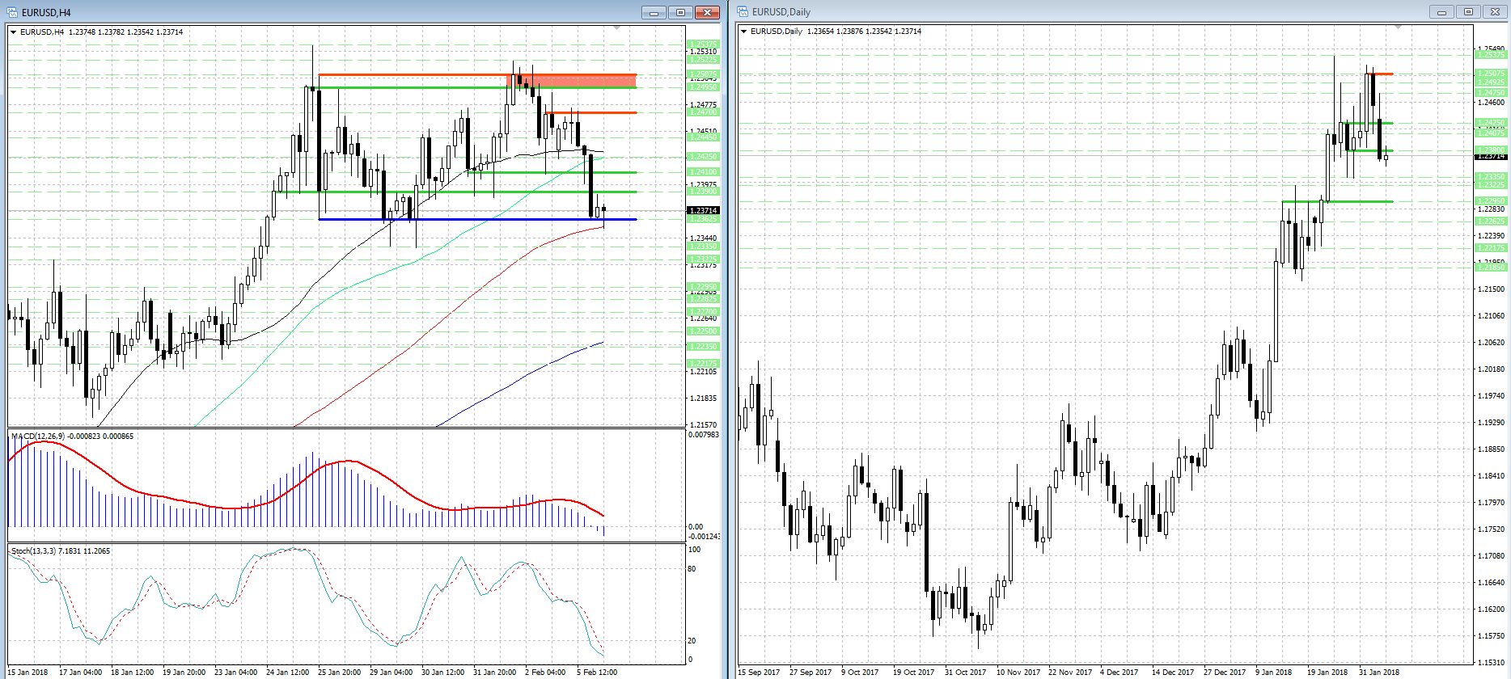Viewport: 1511px width, 679px height.
Task: Click the 1.25375 price label in H4 chart
Action: click(703, 45)
